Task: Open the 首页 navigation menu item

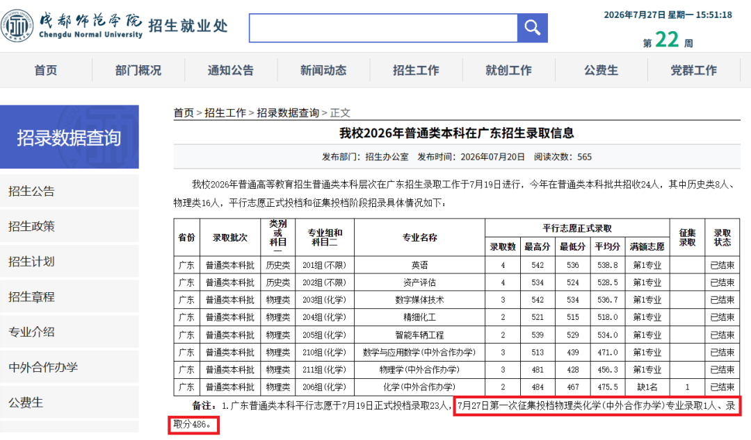Action: [46, 70]
